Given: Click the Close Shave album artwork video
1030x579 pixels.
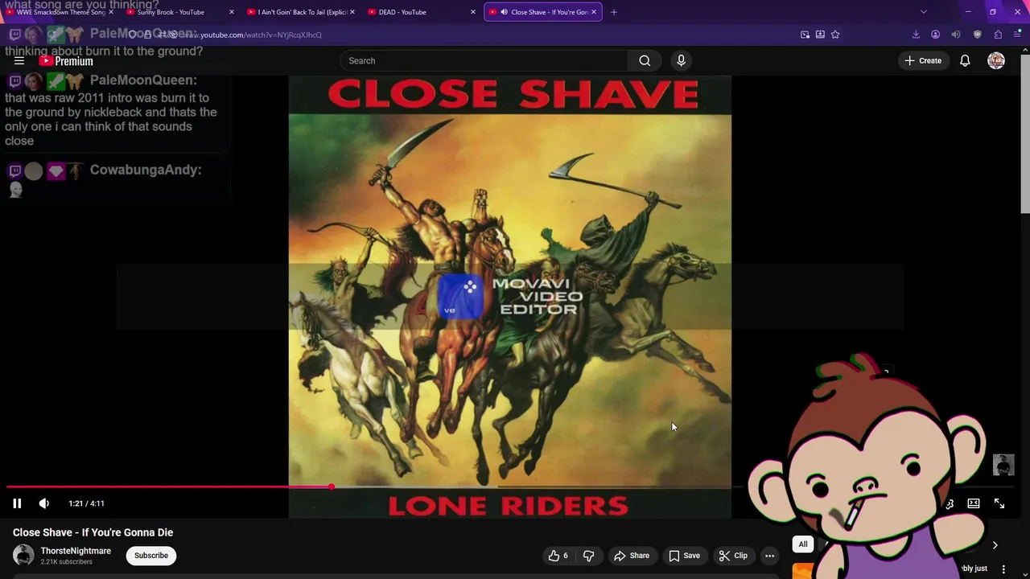Looking at the screenshot, I should (x=510, y=298).
